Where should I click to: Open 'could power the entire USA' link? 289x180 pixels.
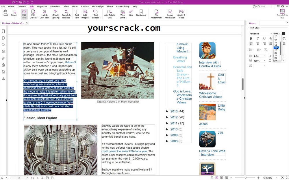(x=124, y=151)
